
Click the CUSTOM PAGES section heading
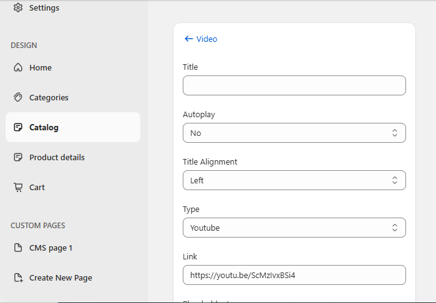[x=38, y=226]
